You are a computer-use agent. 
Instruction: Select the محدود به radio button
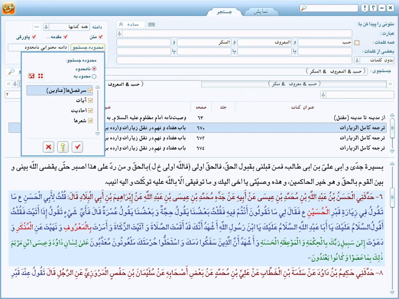click(x=94, y=76)
